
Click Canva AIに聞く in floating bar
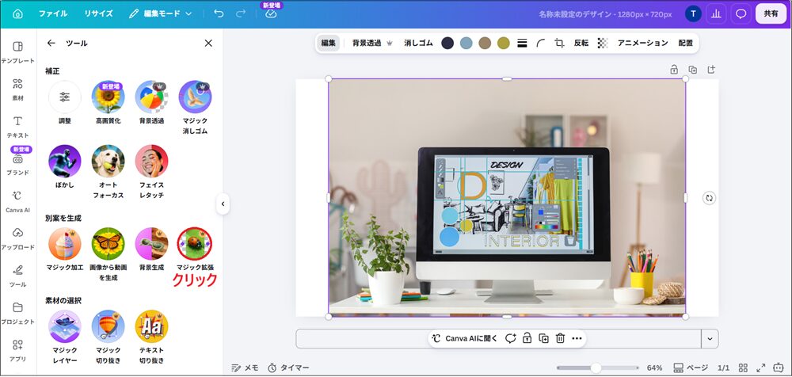(x=465, y=339)
